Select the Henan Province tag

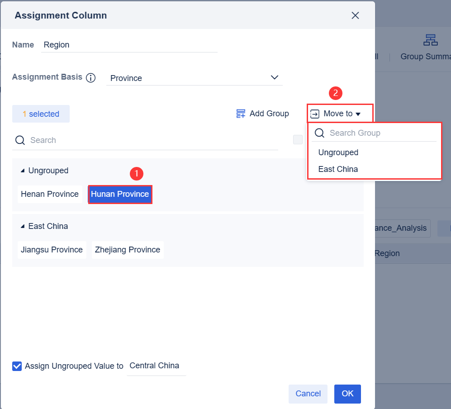pyautogui.click(x=50, y=194)
